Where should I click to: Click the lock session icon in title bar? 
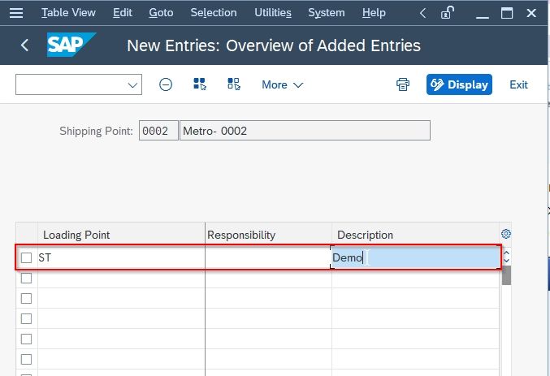coord(447,13)
